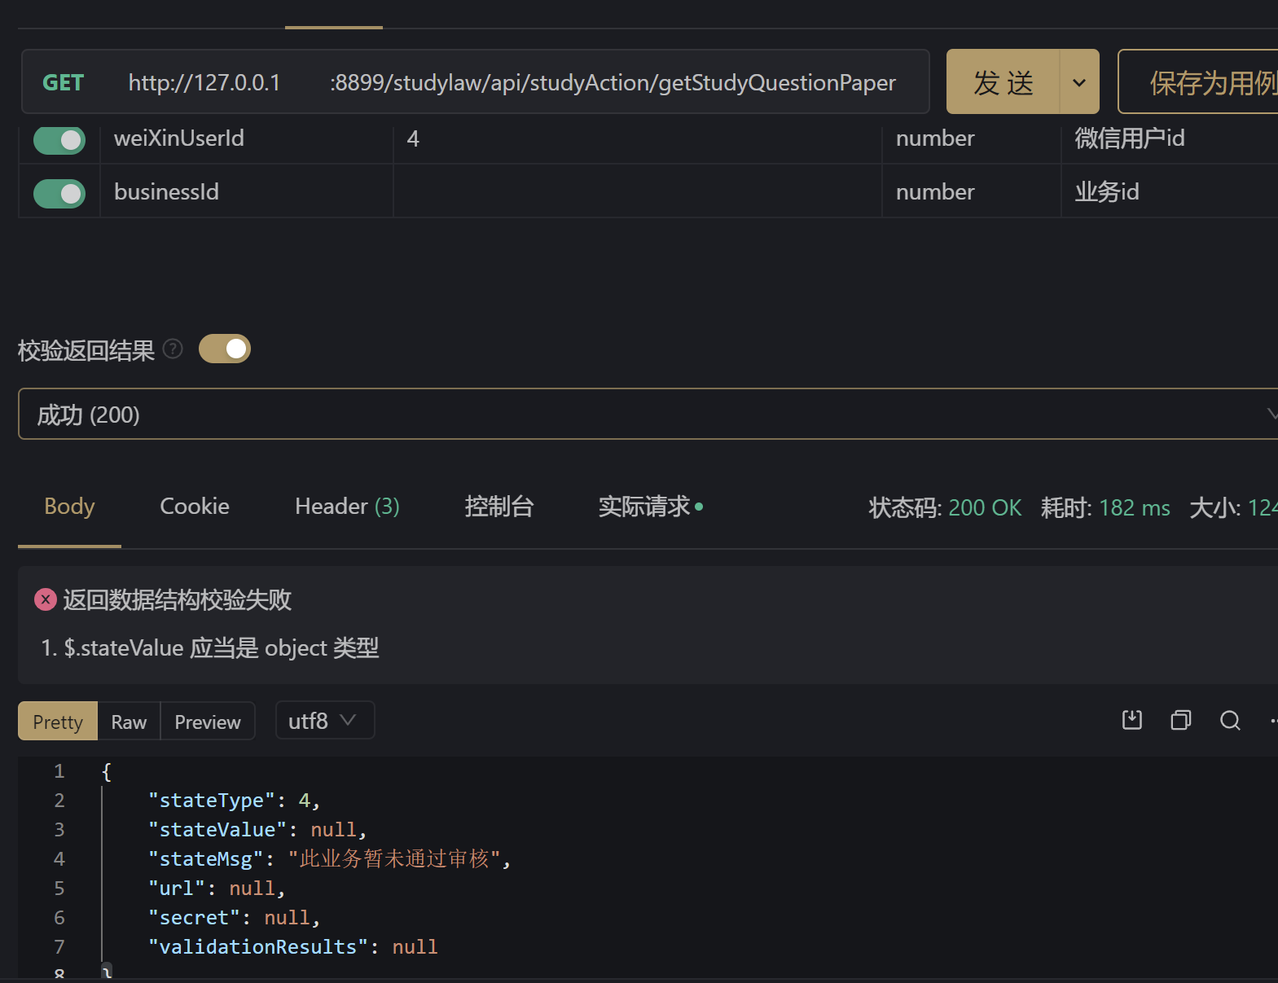1278x983 pixels.
Task: Switch to the Cookie tab
Action: 195,507
